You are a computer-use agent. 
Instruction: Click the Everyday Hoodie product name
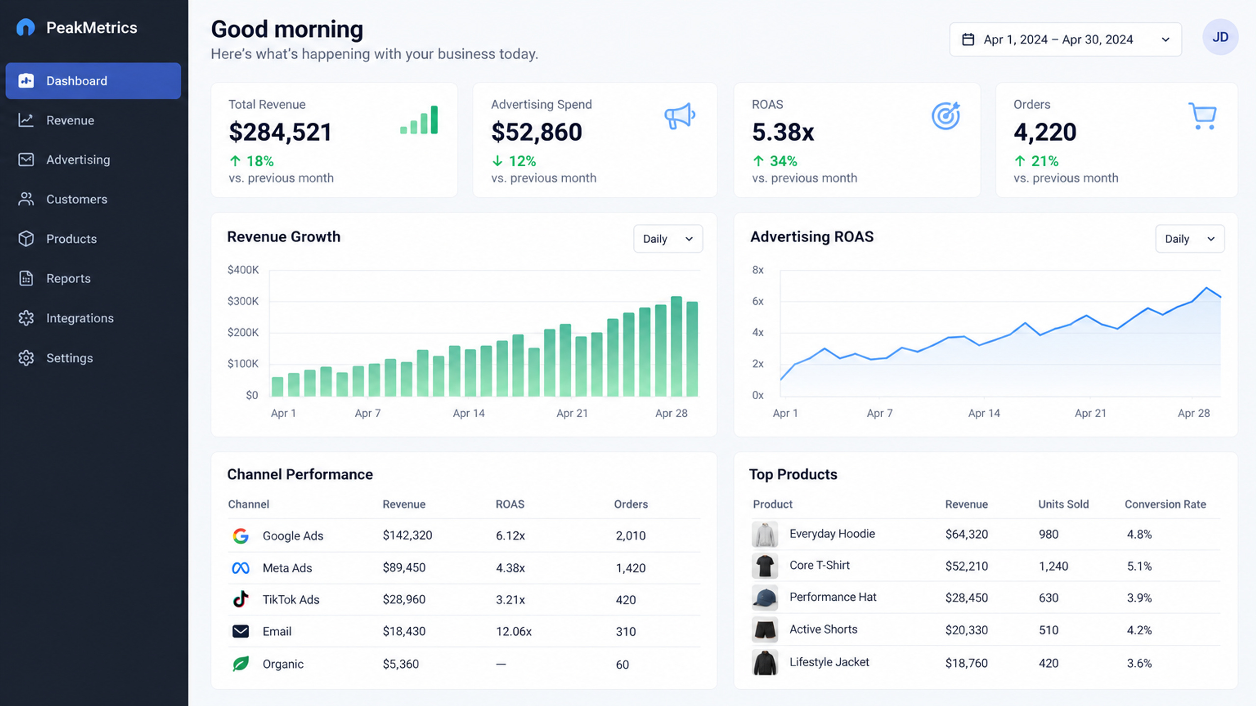point(832,533)
